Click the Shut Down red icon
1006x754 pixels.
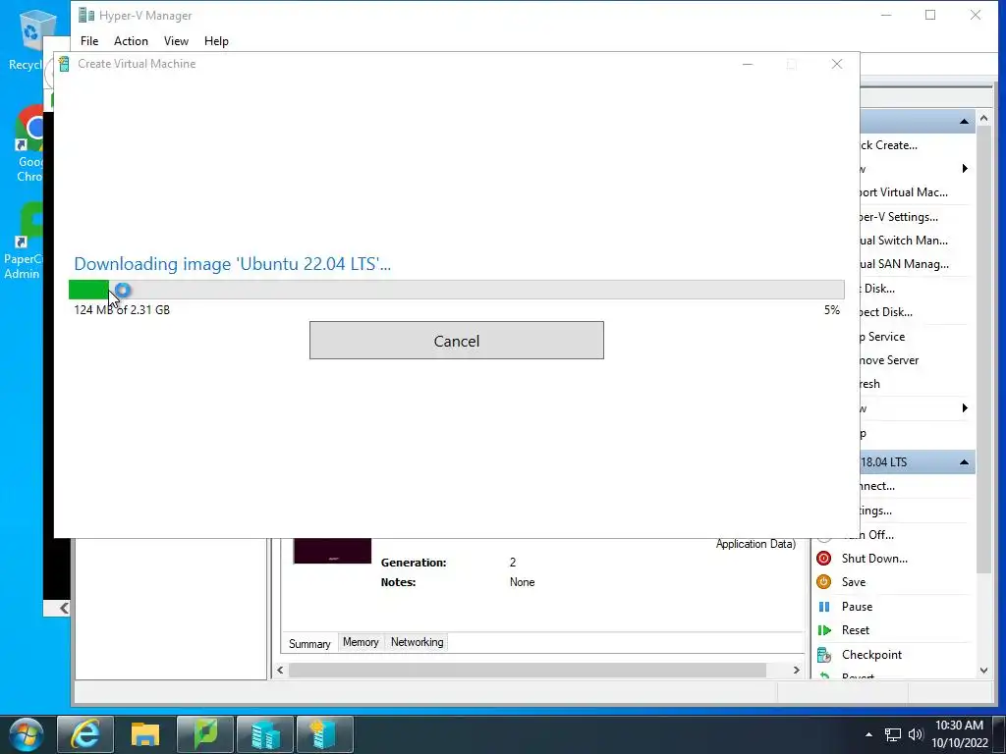824,559
